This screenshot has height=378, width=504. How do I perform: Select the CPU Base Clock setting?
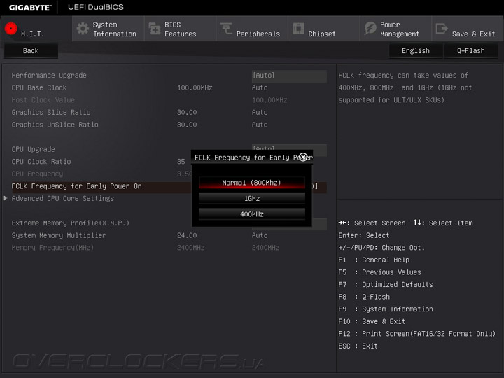pyautogui.click(x=39, y=87)
